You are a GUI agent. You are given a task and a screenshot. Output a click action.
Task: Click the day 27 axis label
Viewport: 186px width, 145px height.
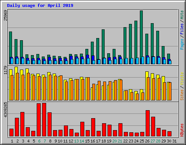[153, 141]
